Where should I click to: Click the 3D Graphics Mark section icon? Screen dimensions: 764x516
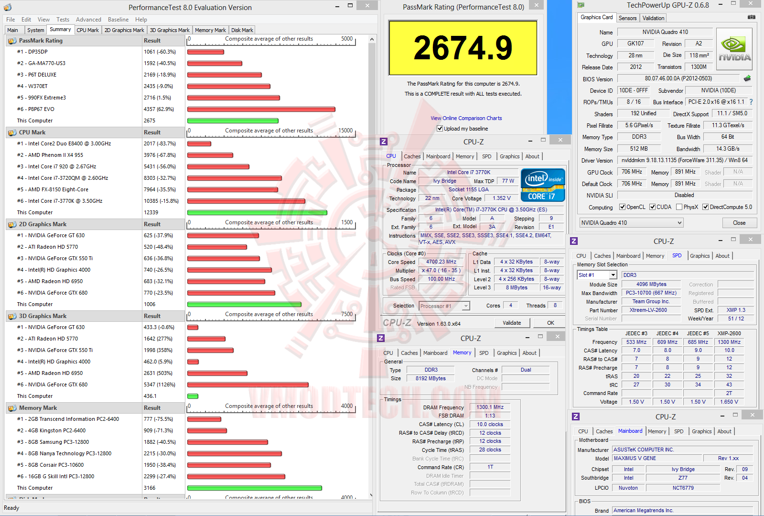[x=12, y=316]
